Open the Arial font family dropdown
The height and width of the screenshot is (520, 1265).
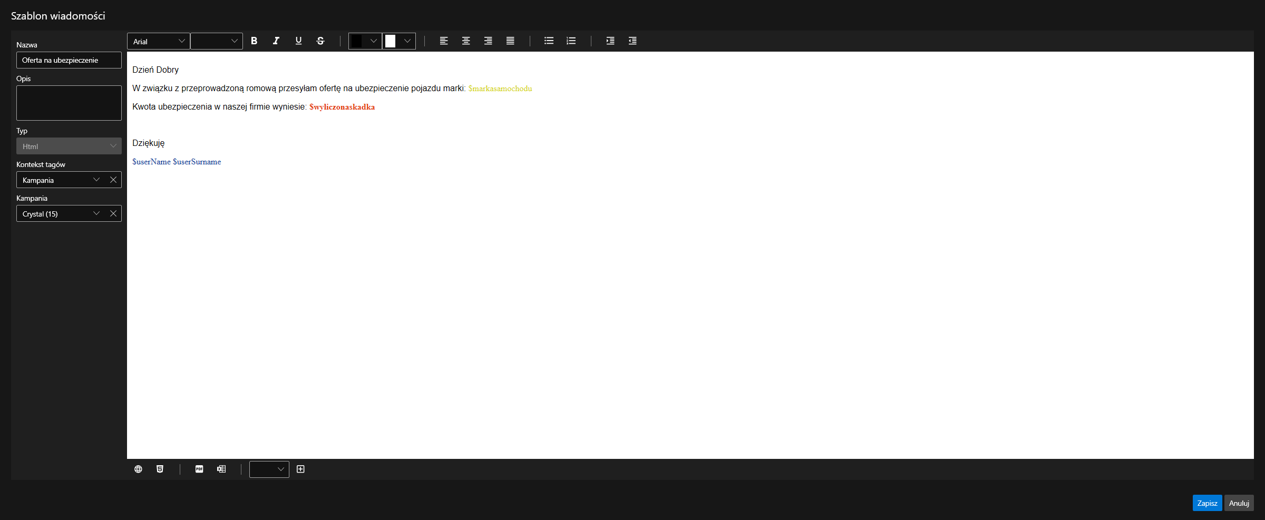[158, 41]
